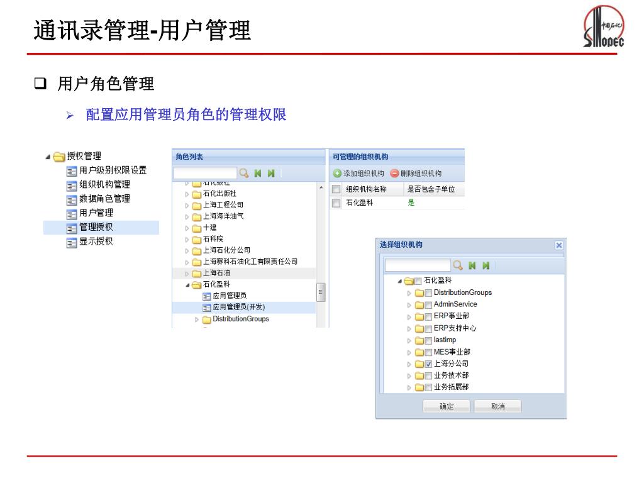Click the 是 value in 石化盈科 row
The image size is (644, 483).
[411, 203]
